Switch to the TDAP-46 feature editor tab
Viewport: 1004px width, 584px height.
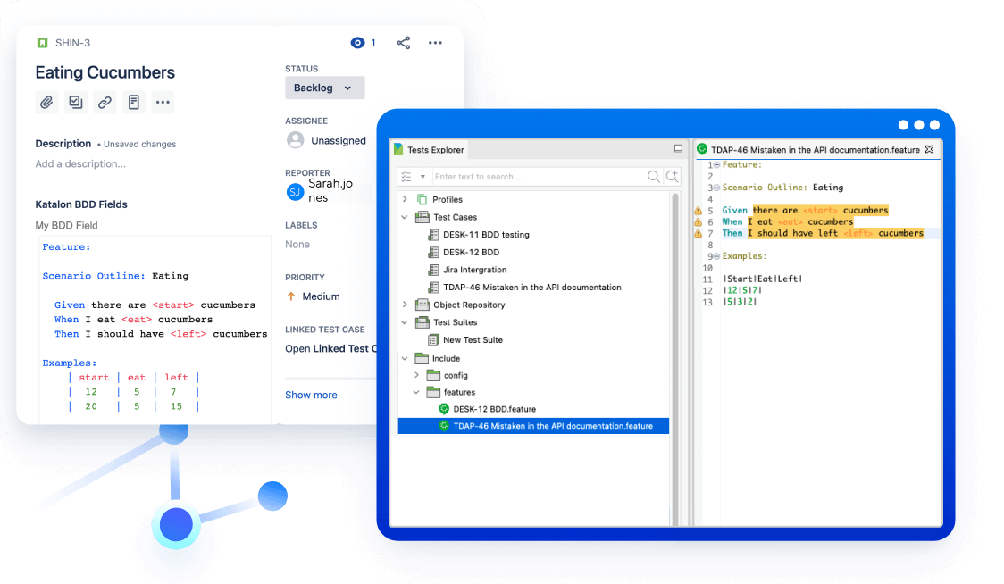pyautogui.click(x=815, y=150)
